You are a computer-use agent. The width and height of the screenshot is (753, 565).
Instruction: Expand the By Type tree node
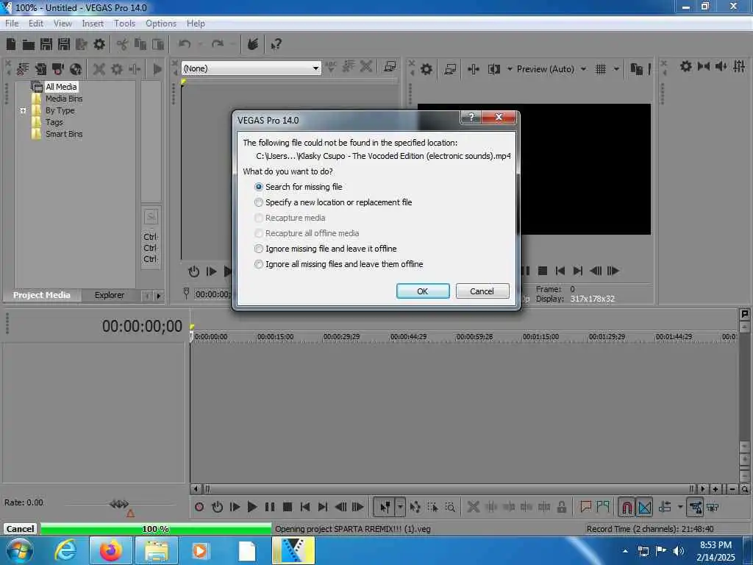click(23, 110)
